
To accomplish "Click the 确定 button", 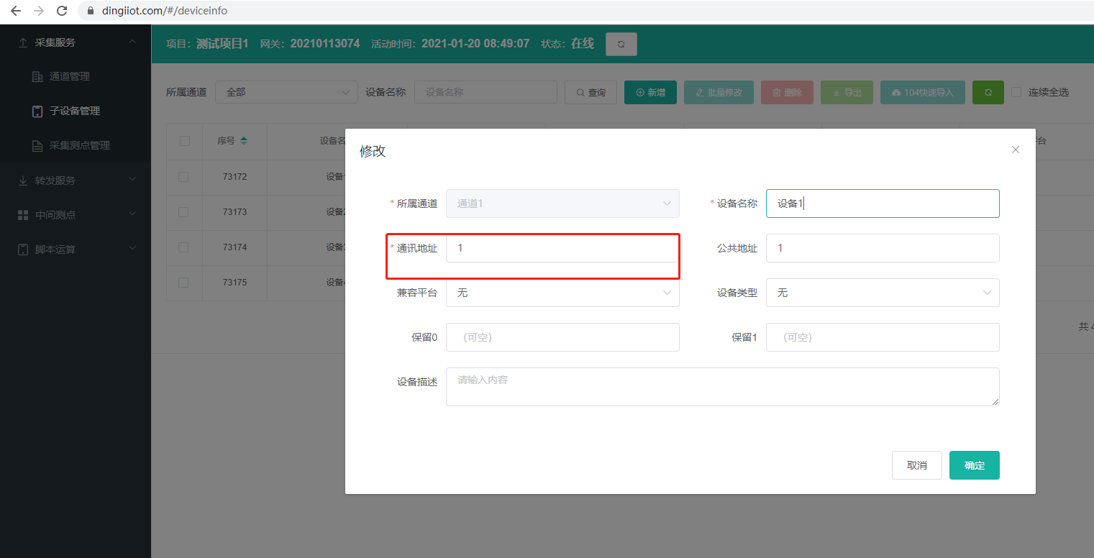I will [974, 465].
